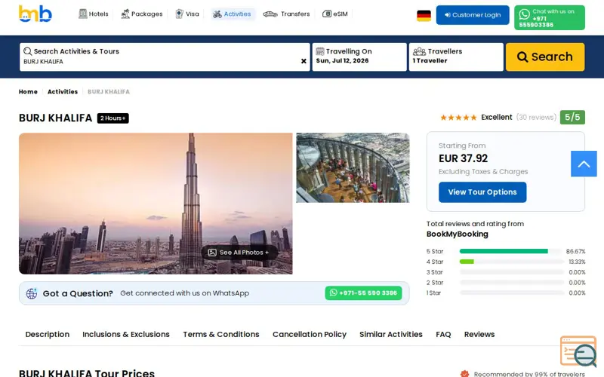The width and height of the screenshot is (604, 377).
Task: Switch to the Reviews tab
Action: (x=479, y=334)
